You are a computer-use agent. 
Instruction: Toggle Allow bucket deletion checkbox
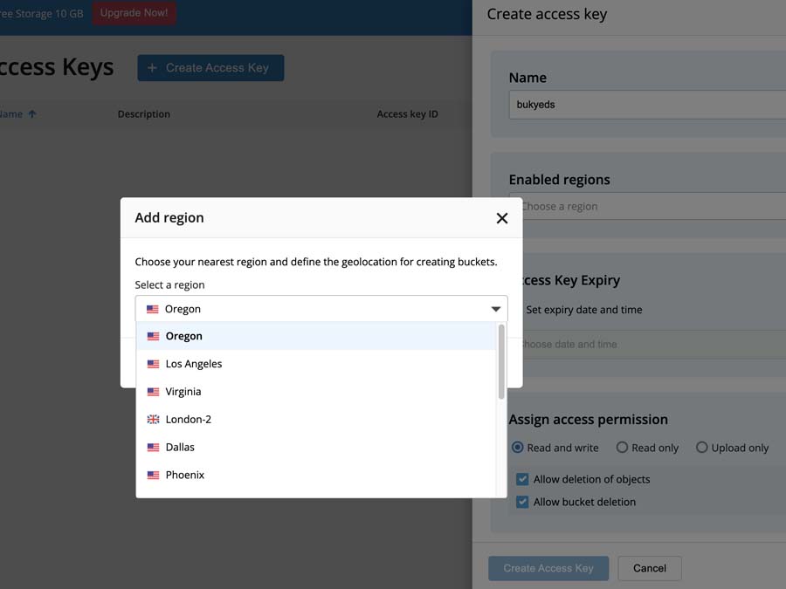tap(522, 502)
